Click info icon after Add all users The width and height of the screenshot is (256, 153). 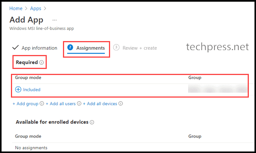coord(79,104)
